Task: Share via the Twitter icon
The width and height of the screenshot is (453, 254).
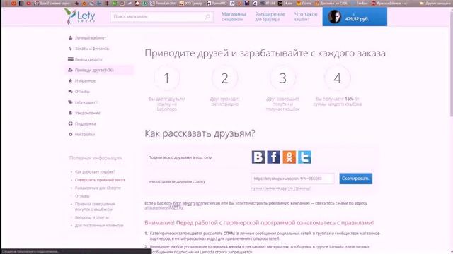Action: [305, 157]
